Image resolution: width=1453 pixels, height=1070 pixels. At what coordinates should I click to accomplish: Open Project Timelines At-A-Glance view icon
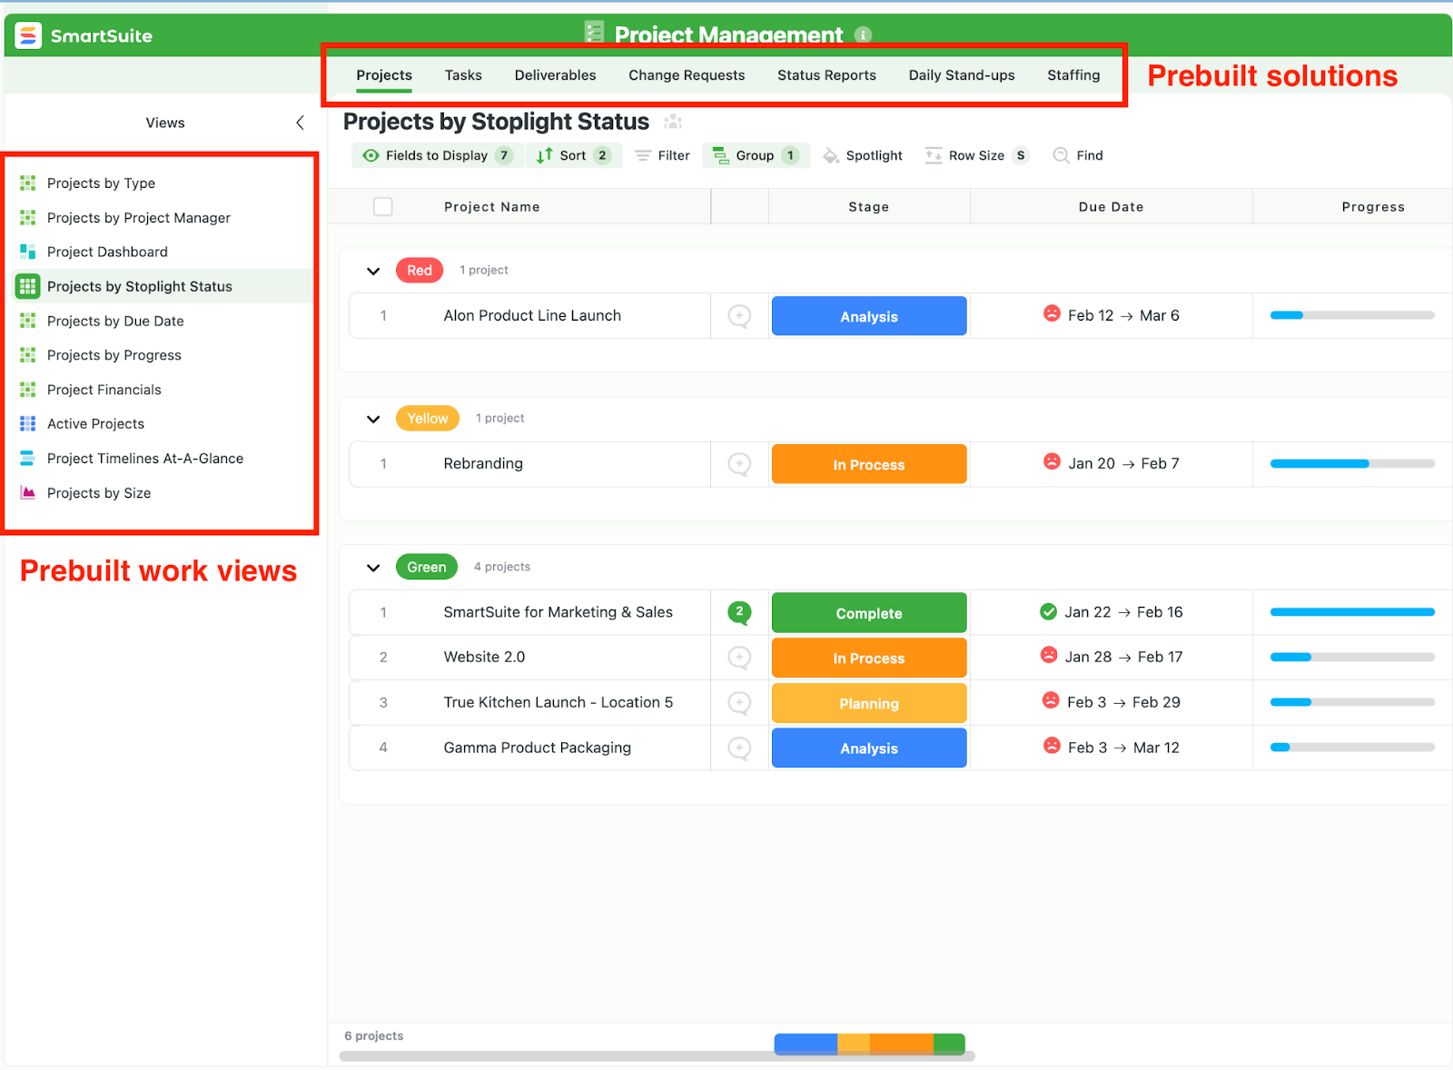tap(28, 458)
